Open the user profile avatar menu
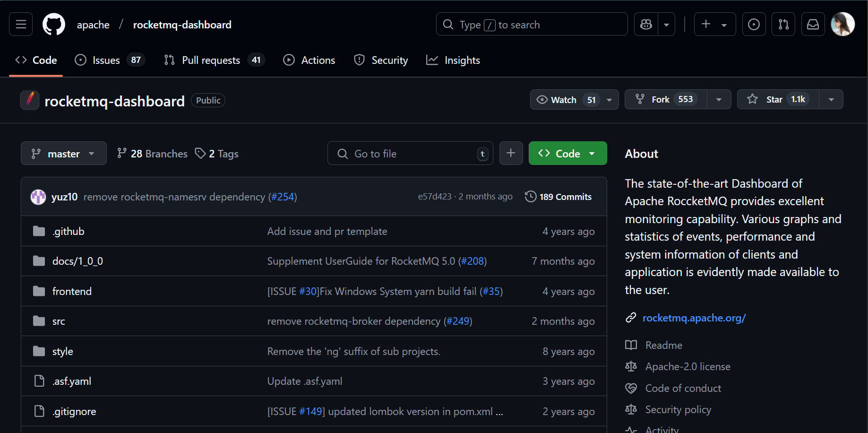 pos(842,24)
